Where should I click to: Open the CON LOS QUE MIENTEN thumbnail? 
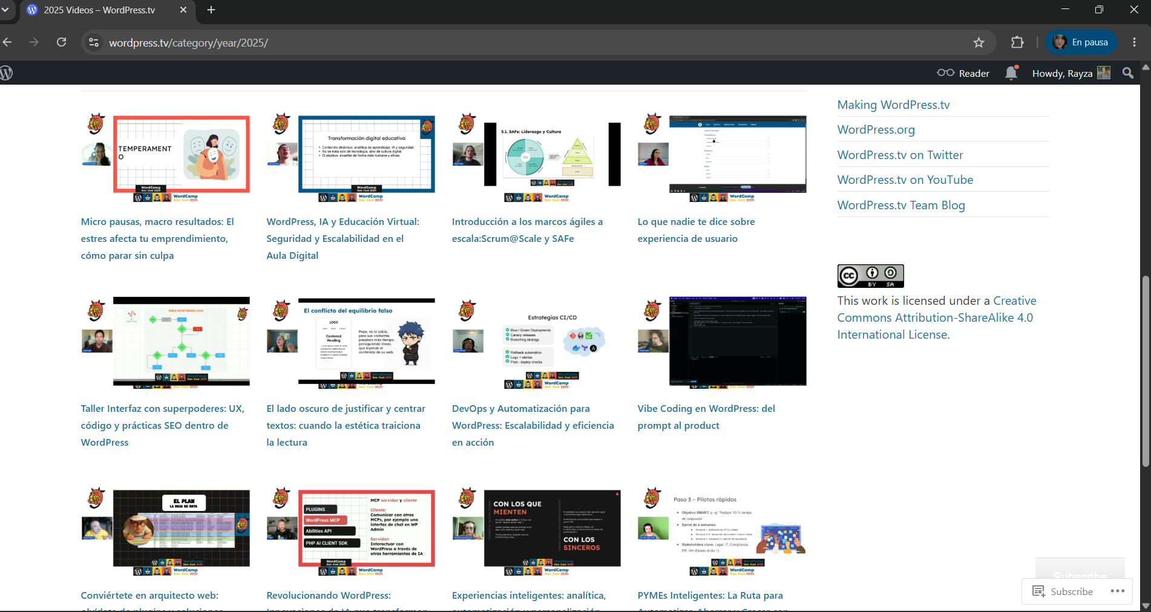click(536, 531)
